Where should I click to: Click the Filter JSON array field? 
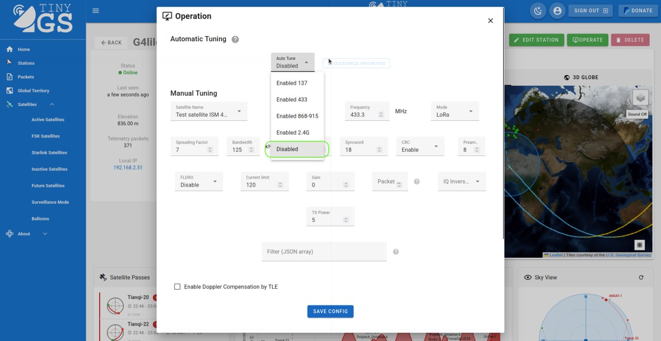[324, 252]
